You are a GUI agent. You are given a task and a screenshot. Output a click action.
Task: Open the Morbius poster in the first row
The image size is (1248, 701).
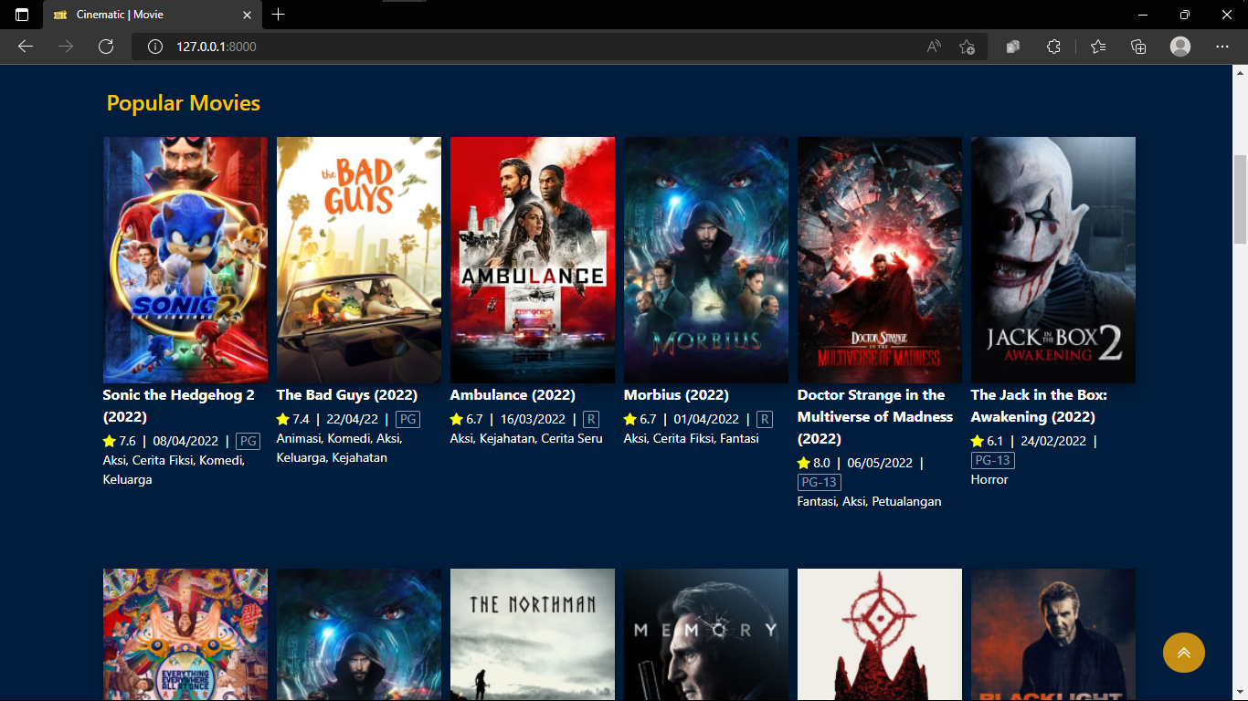[x=706, y=260]
